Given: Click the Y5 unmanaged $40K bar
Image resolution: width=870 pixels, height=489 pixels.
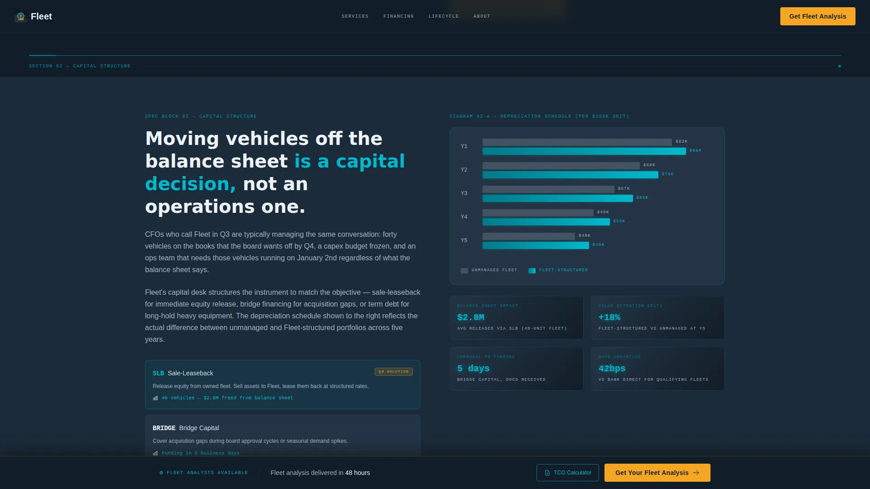Looking at the screenshot, I should pos(528,236).
